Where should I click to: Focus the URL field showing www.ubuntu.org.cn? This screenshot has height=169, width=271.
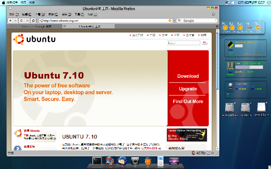(105, 21)
